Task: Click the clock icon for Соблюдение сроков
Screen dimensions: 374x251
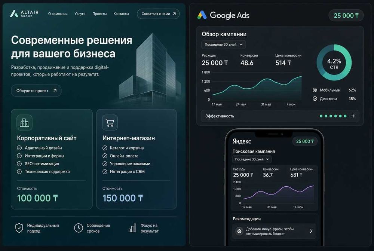Action: coord(79,228)
